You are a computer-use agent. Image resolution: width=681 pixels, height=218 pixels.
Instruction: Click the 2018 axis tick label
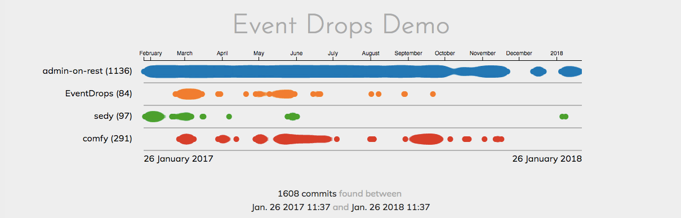pos(557,54)
